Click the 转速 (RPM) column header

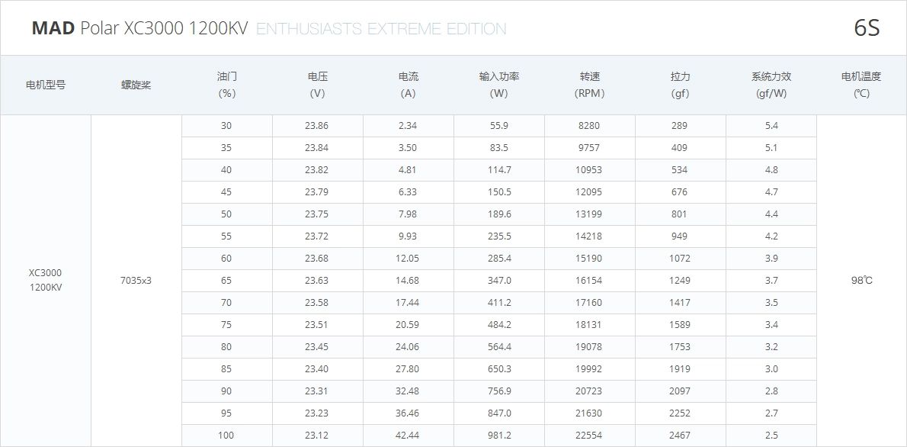(x=590, y=85)
